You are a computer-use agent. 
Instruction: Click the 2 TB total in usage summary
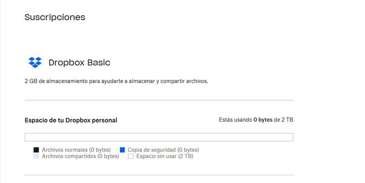(287, 120)
